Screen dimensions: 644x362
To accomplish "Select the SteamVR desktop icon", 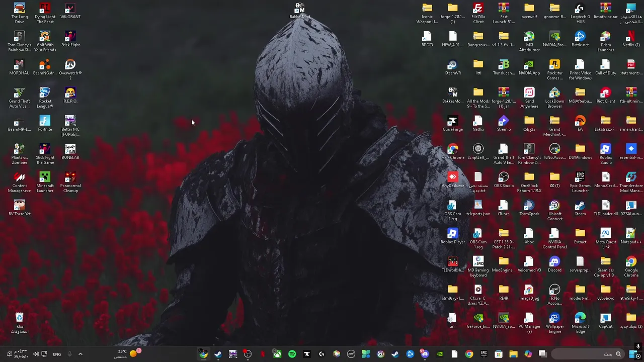I will [x=452, y=67].
